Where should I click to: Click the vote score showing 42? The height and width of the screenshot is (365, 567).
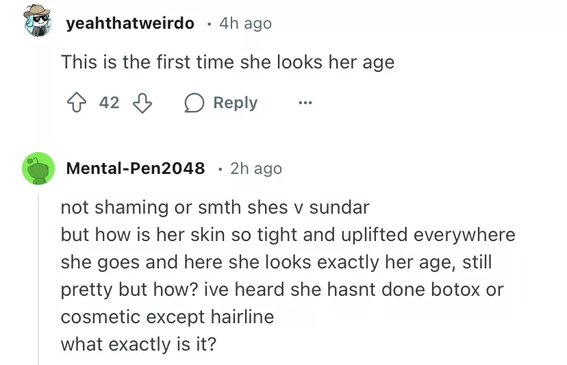coord(109,103)
